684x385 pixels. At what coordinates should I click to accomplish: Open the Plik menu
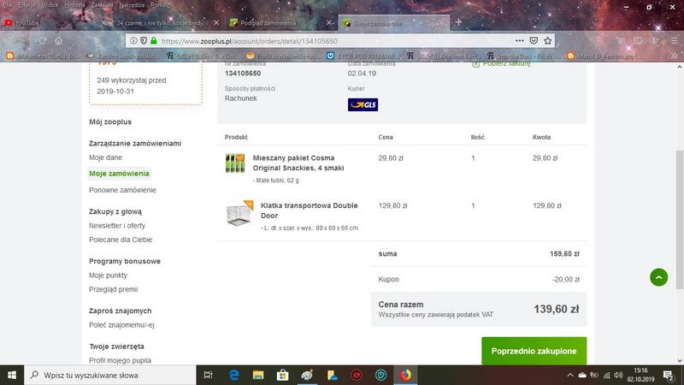pyautogui.click(x=8, y=5)
